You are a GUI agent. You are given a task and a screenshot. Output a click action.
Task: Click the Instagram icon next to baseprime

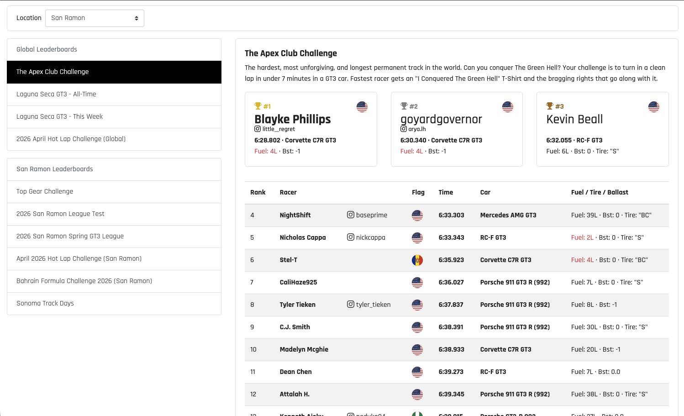click(351, 215)
